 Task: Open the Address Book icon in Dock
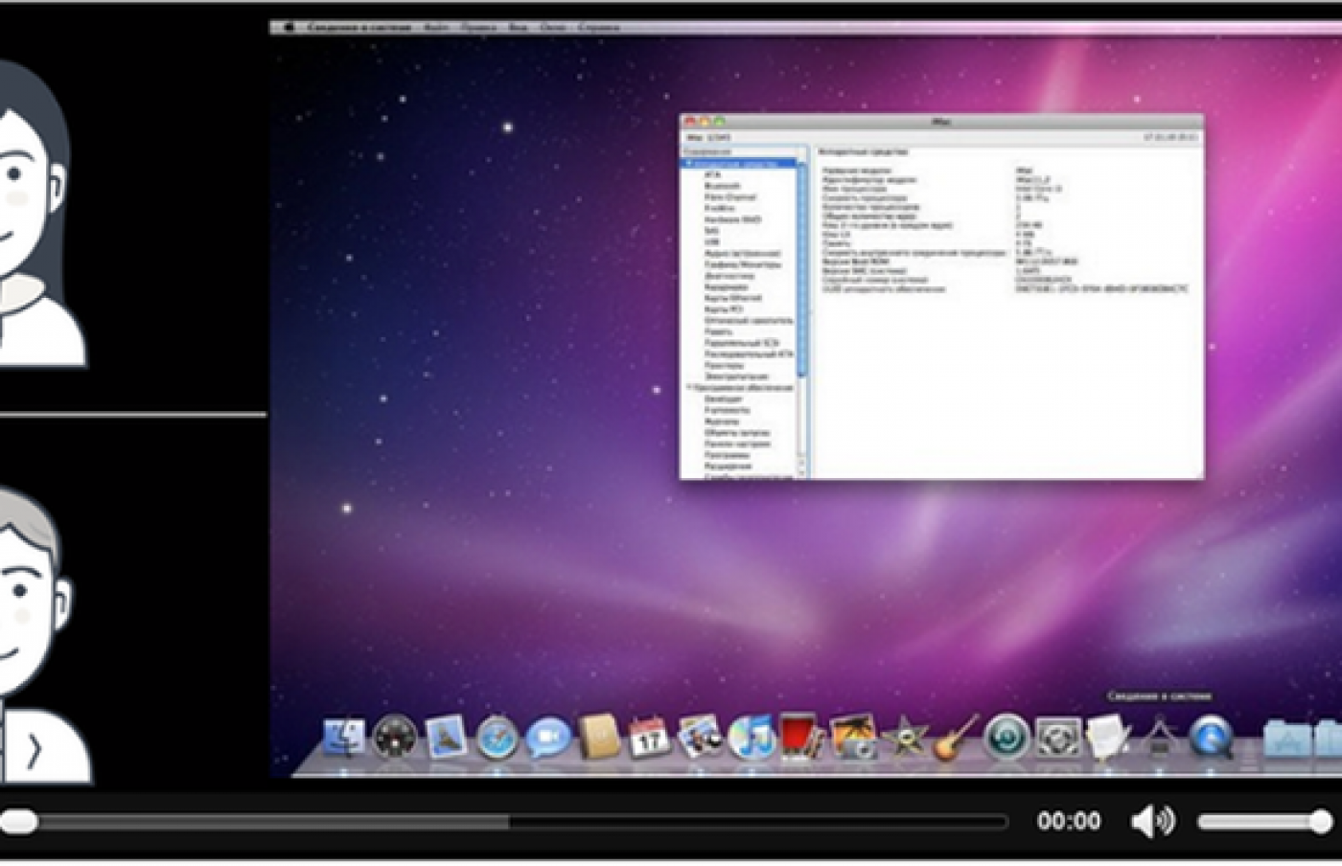tap(599, 737)
